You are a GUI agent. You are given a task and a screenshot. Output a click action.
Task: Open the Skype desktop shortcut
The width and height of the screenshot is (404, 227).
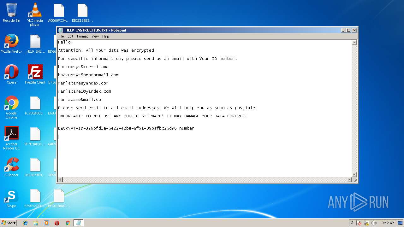pyautogui.click(x=11, y=198)
